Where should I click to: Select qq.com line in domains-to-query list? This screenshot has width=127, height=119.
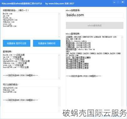6,16
